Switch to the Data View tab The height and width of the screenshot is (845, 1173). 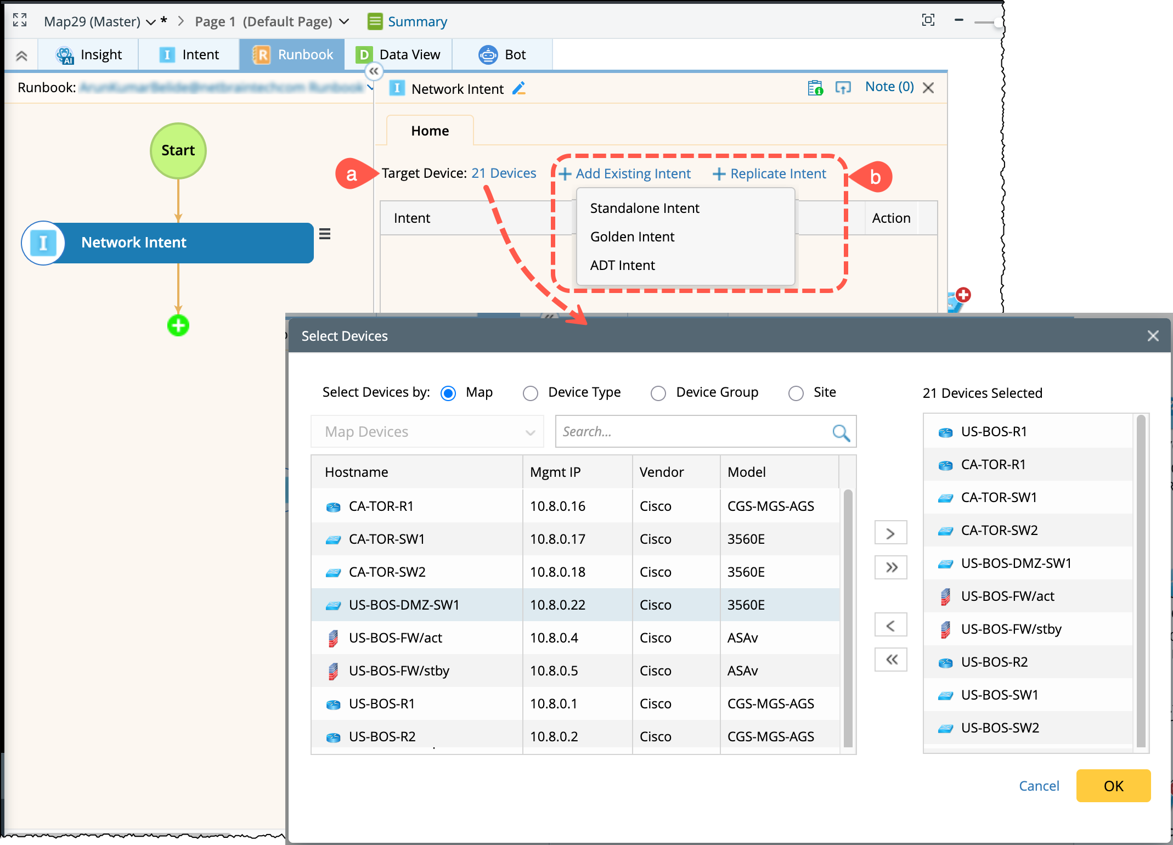pyautogui.click(x=398, y=55)
